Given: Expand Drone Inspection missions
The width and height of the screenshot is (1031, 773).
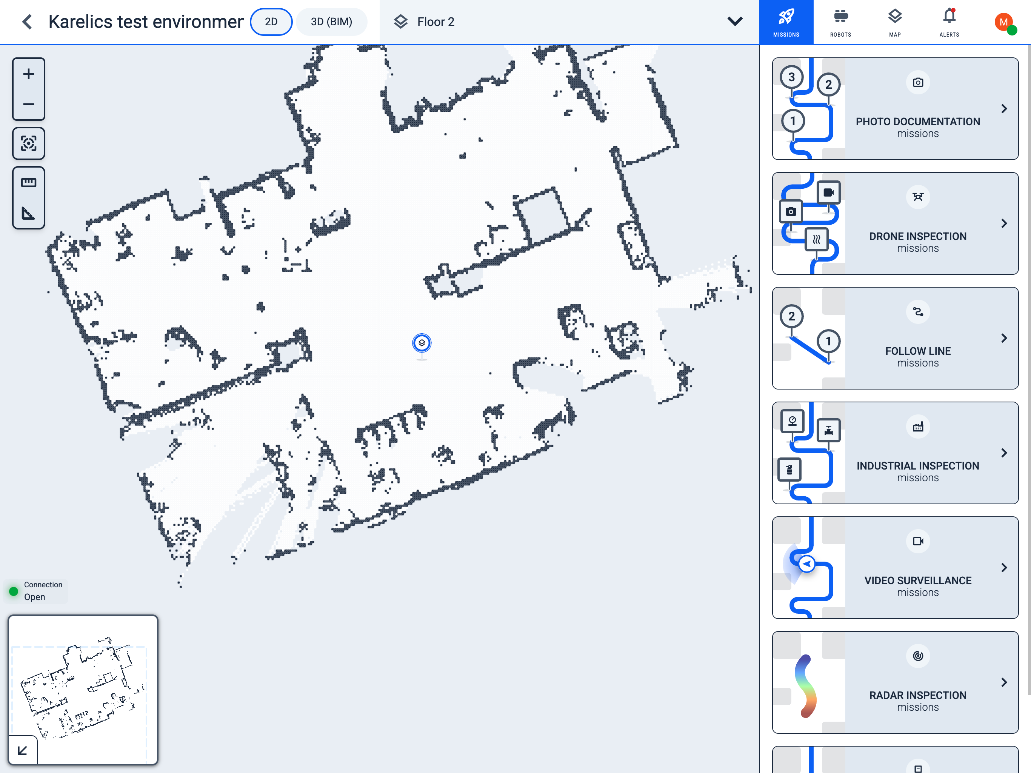Looking at the screenshot, I should [x=1005, y=223].
